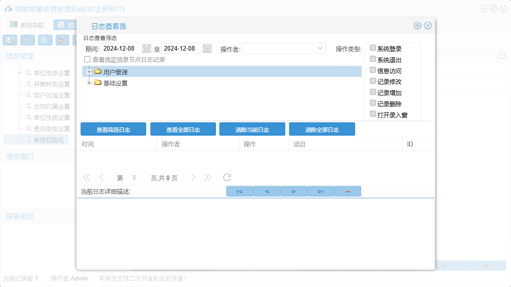Click the restore icon in 日志查看器 title bar
This screenshot has height=287, width=511.
[417, 26]
